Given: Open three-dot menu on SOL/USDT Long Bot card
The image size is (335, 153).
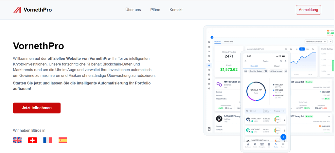Looking at the screenshot, I should [328, 82].
